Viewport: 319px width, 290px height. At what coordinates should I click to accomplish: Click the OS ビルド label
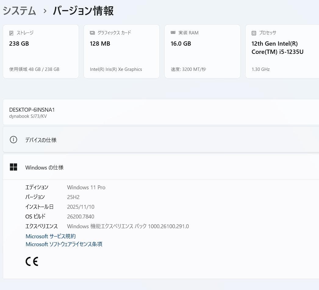click(x=35, y=216)
